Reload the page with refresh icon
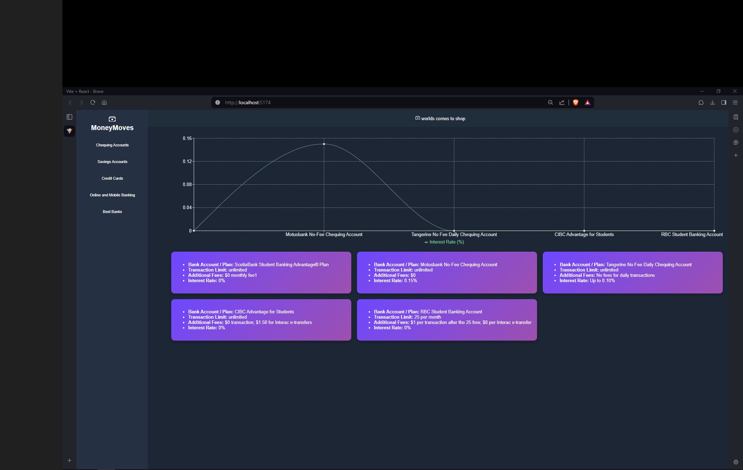The image size is (743, 470). (93, 102)
